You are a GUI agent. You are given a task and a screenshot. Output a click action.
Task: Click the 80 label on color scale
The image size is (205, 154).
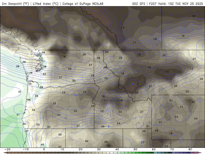click(190, 149)
